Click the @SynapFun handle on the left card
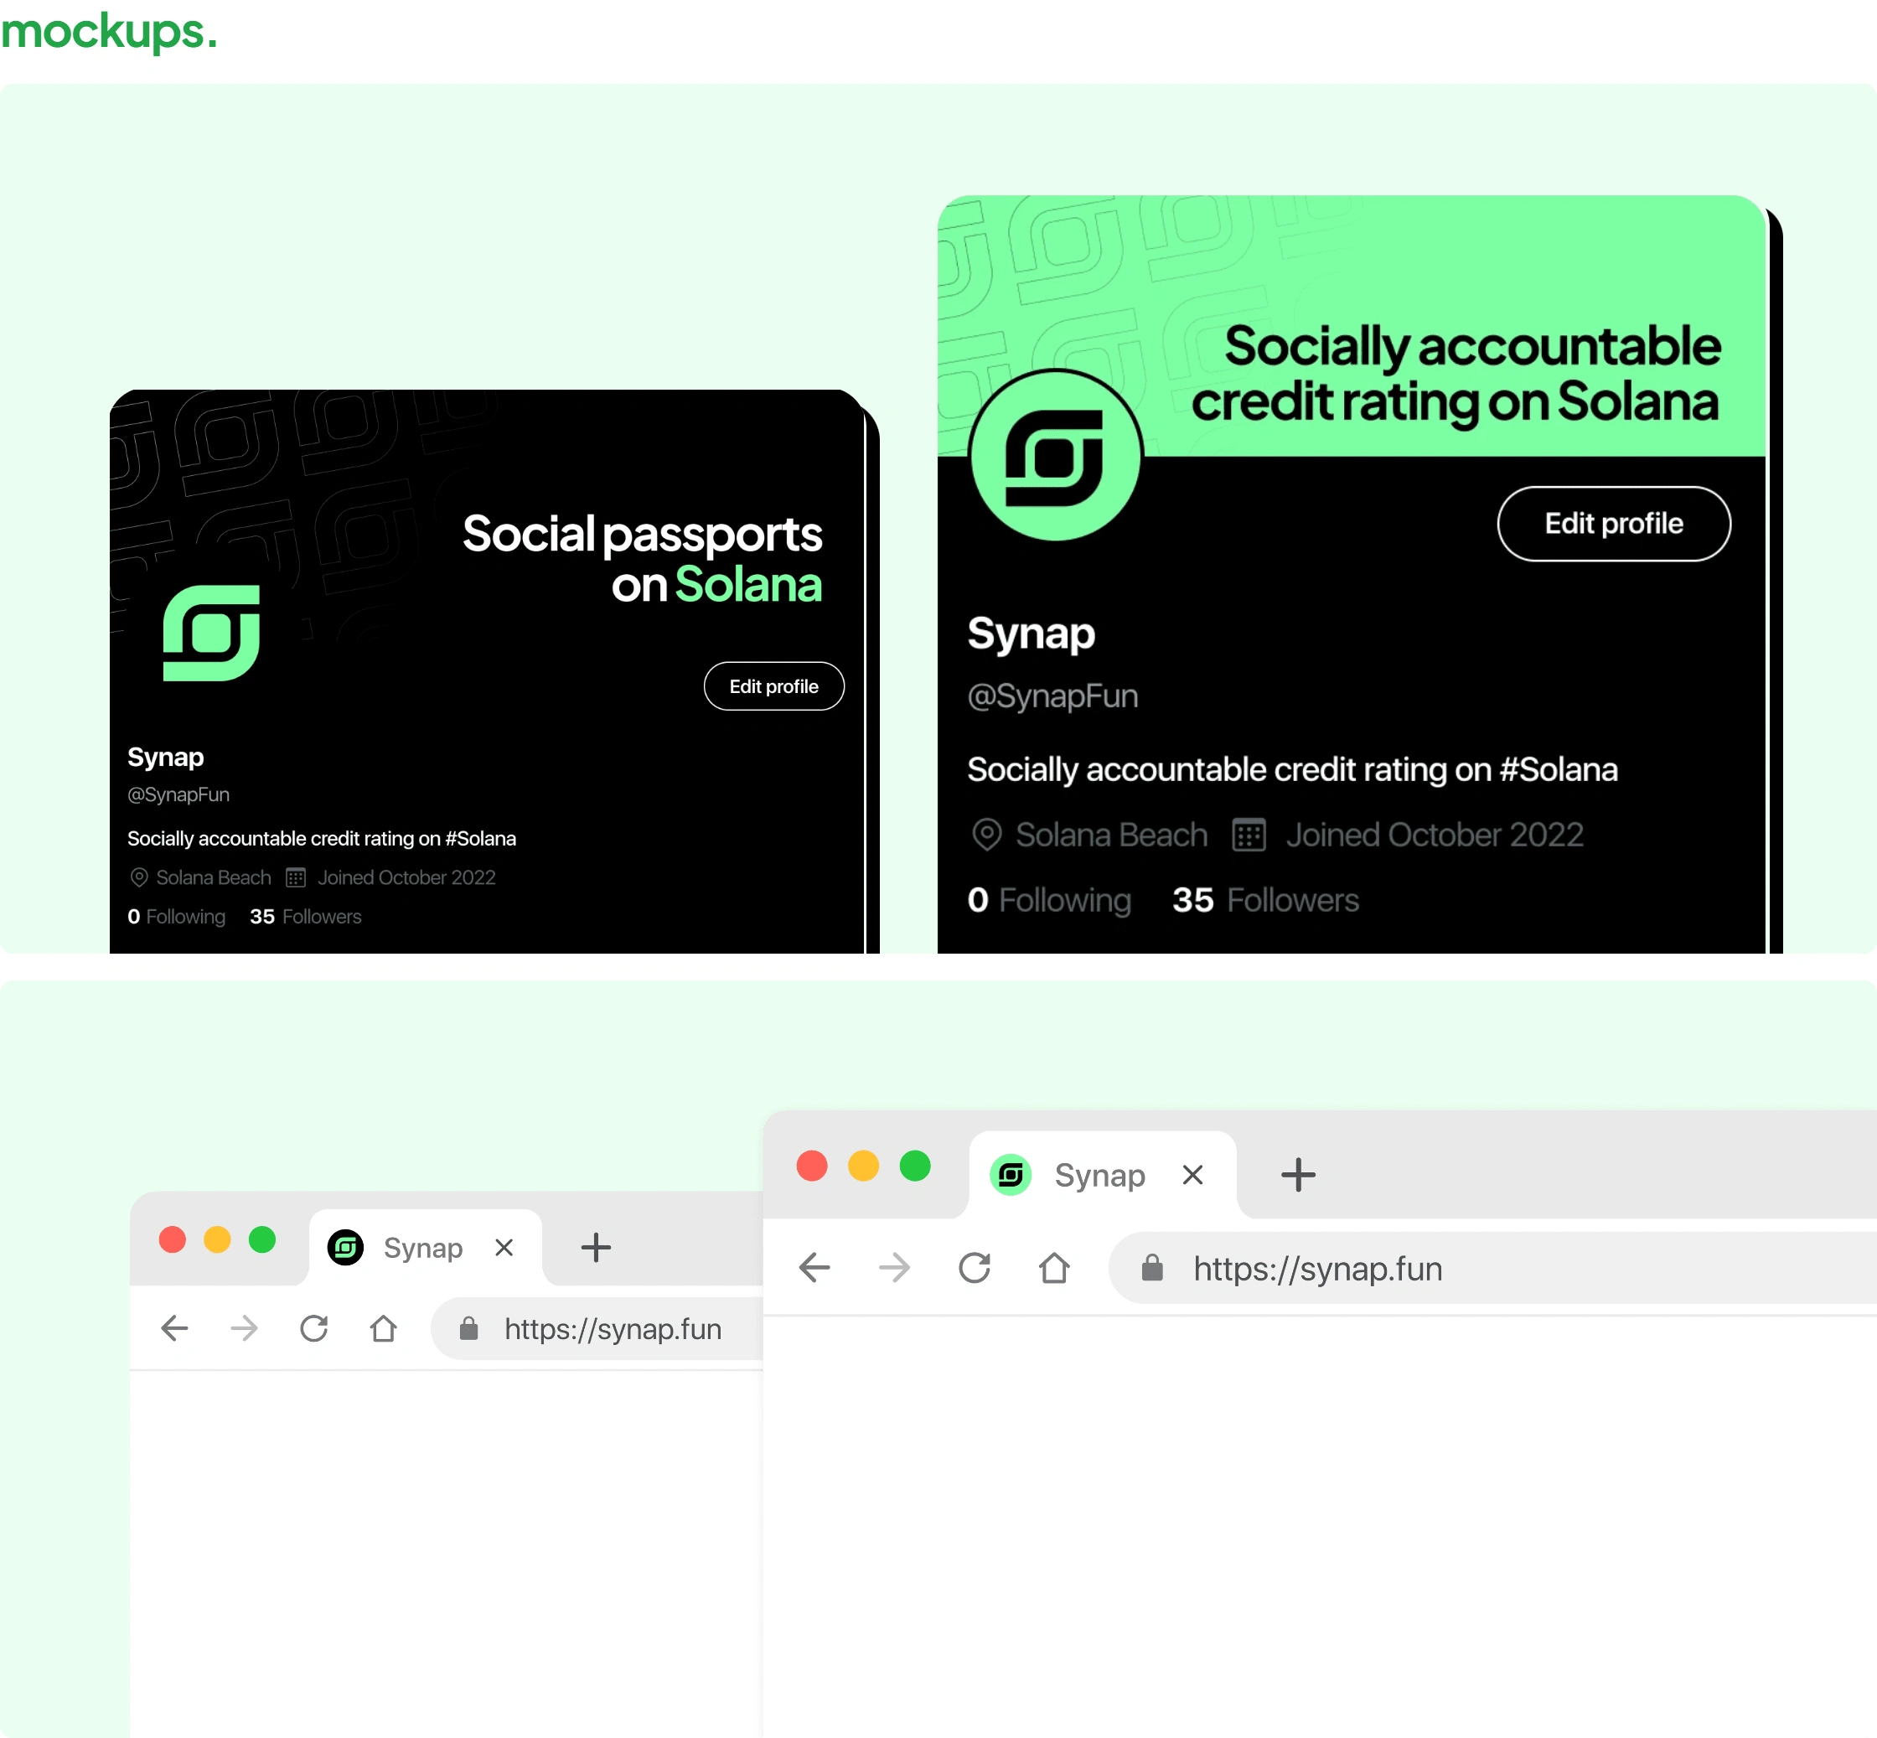1877x1738 pixels. (x=178, y=794)
